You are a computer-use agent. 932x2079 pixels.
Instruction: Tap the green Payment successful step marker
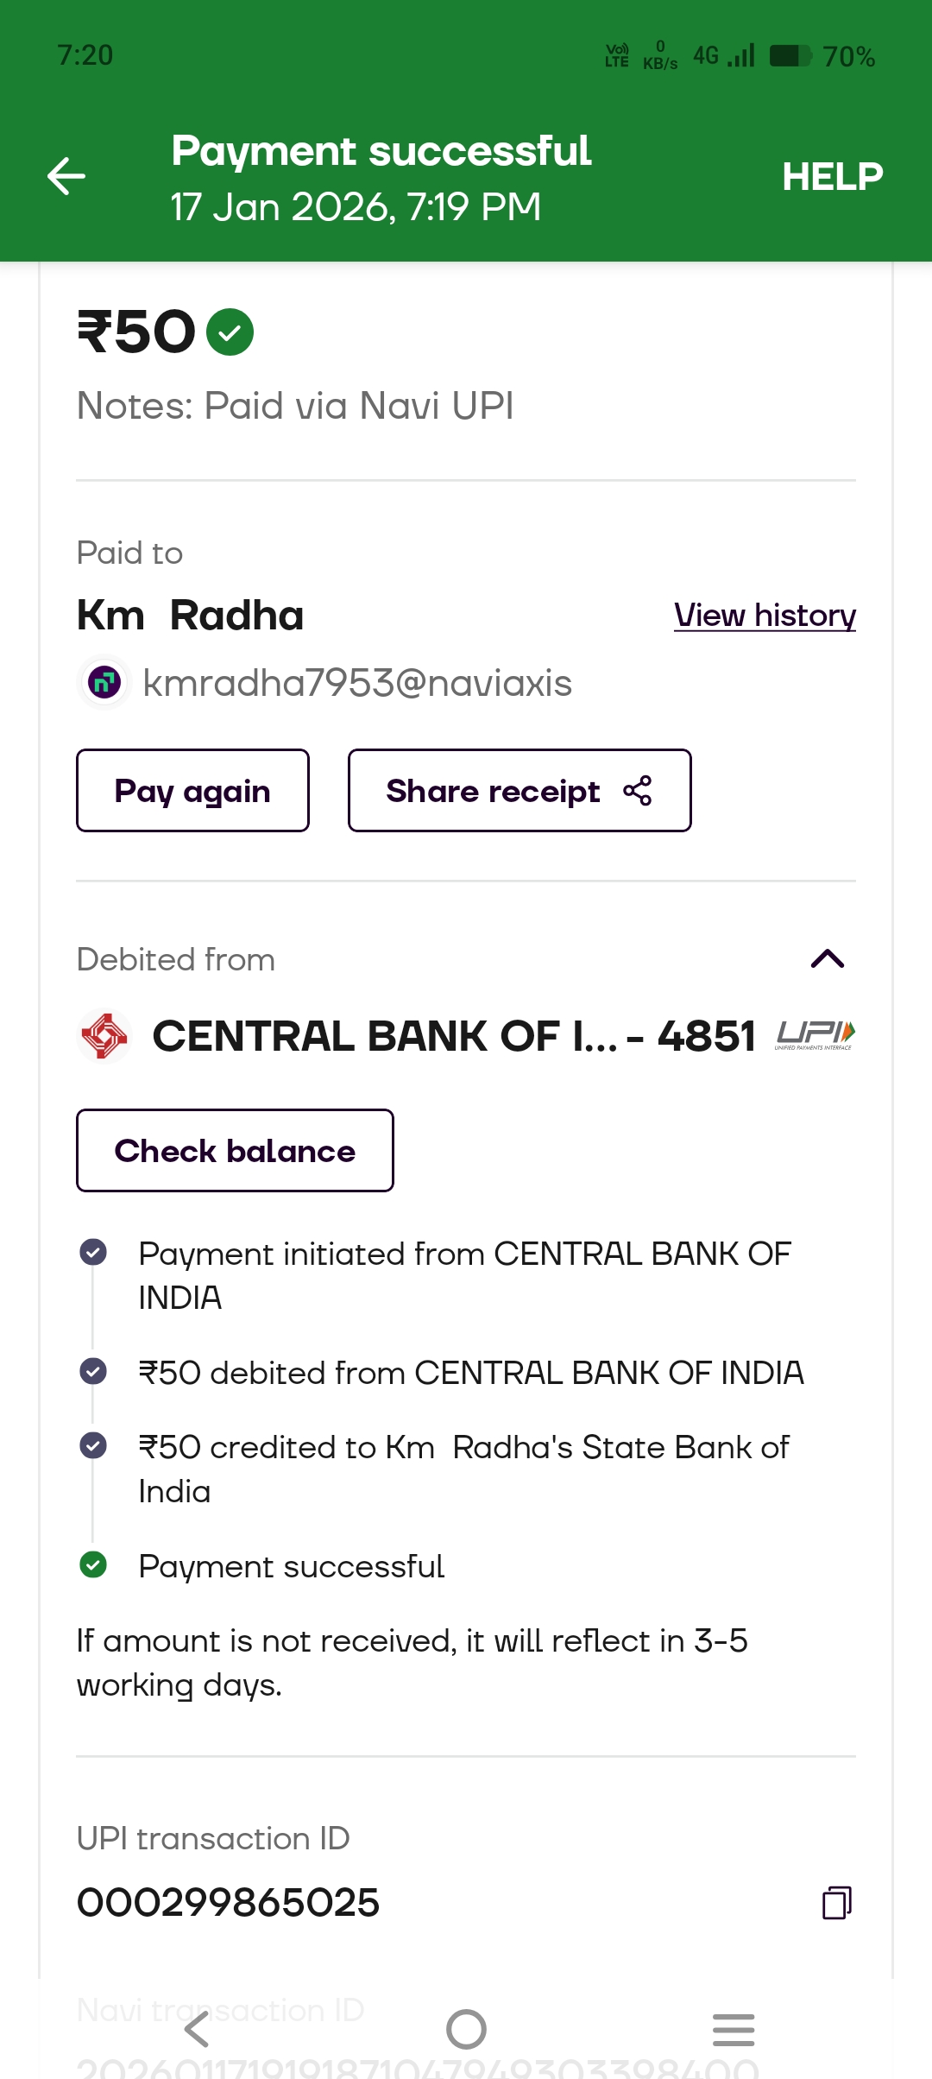93,1564
